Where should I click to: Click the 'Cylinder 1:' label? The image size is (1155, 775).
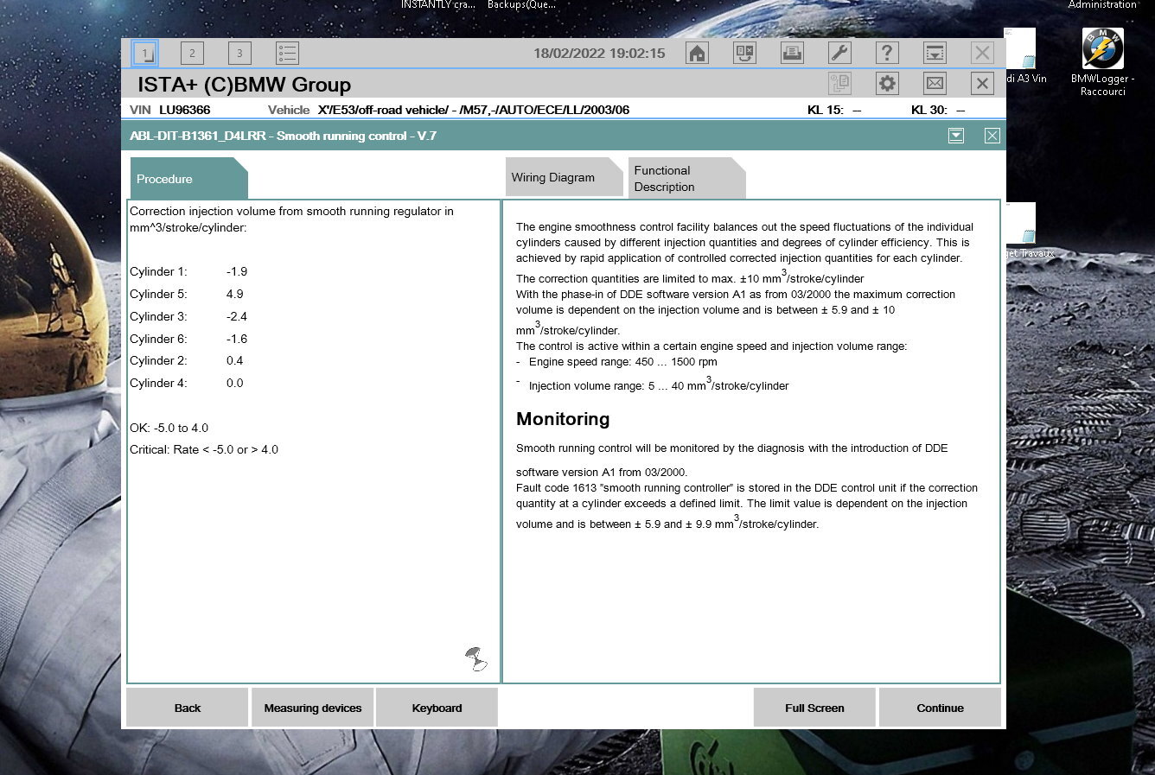point(158,271)
